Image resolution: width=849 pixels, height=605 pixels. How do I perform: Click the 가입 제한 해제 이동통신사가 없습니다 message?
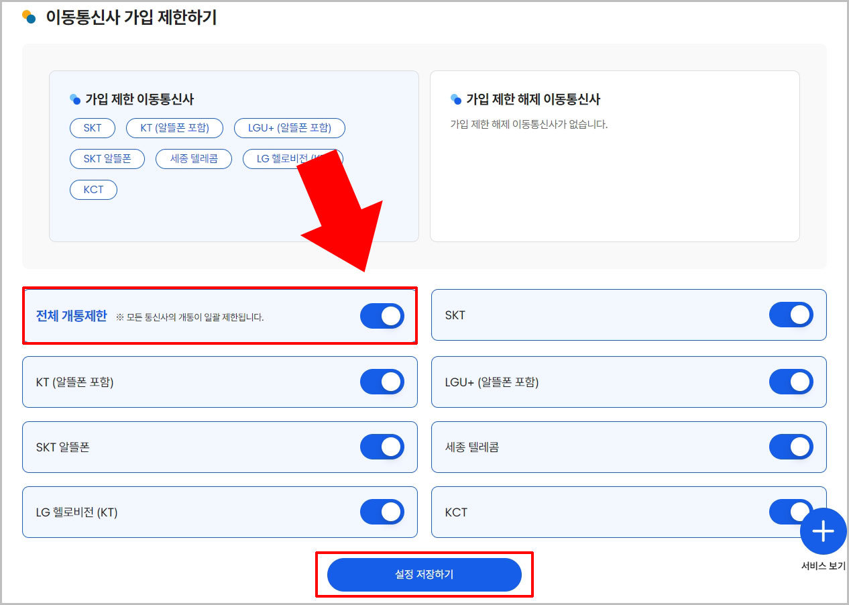[529, 125]
